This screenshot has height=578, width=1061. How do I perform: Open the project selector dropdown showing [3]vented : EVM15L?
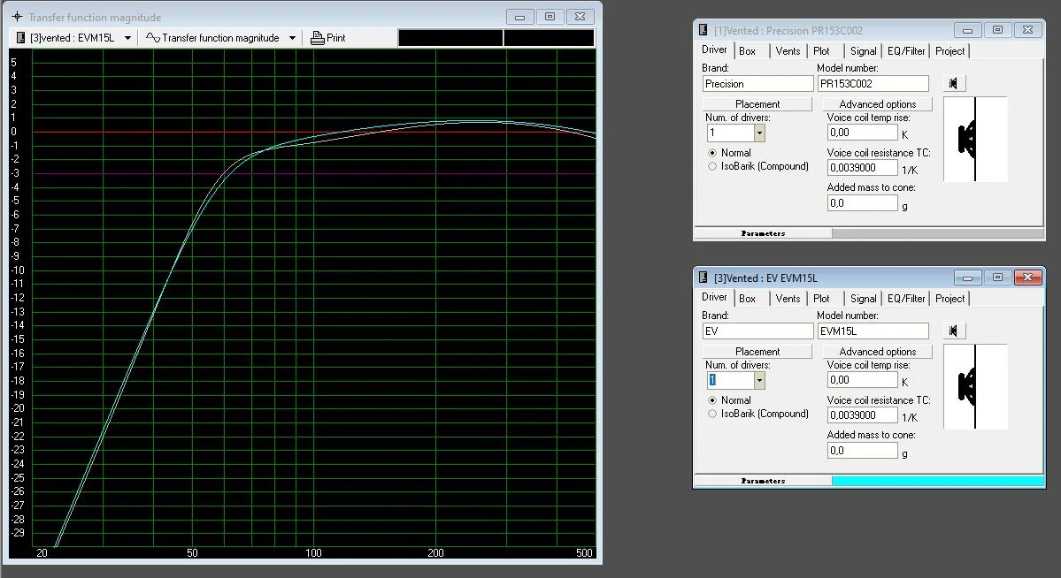point(127,37)
